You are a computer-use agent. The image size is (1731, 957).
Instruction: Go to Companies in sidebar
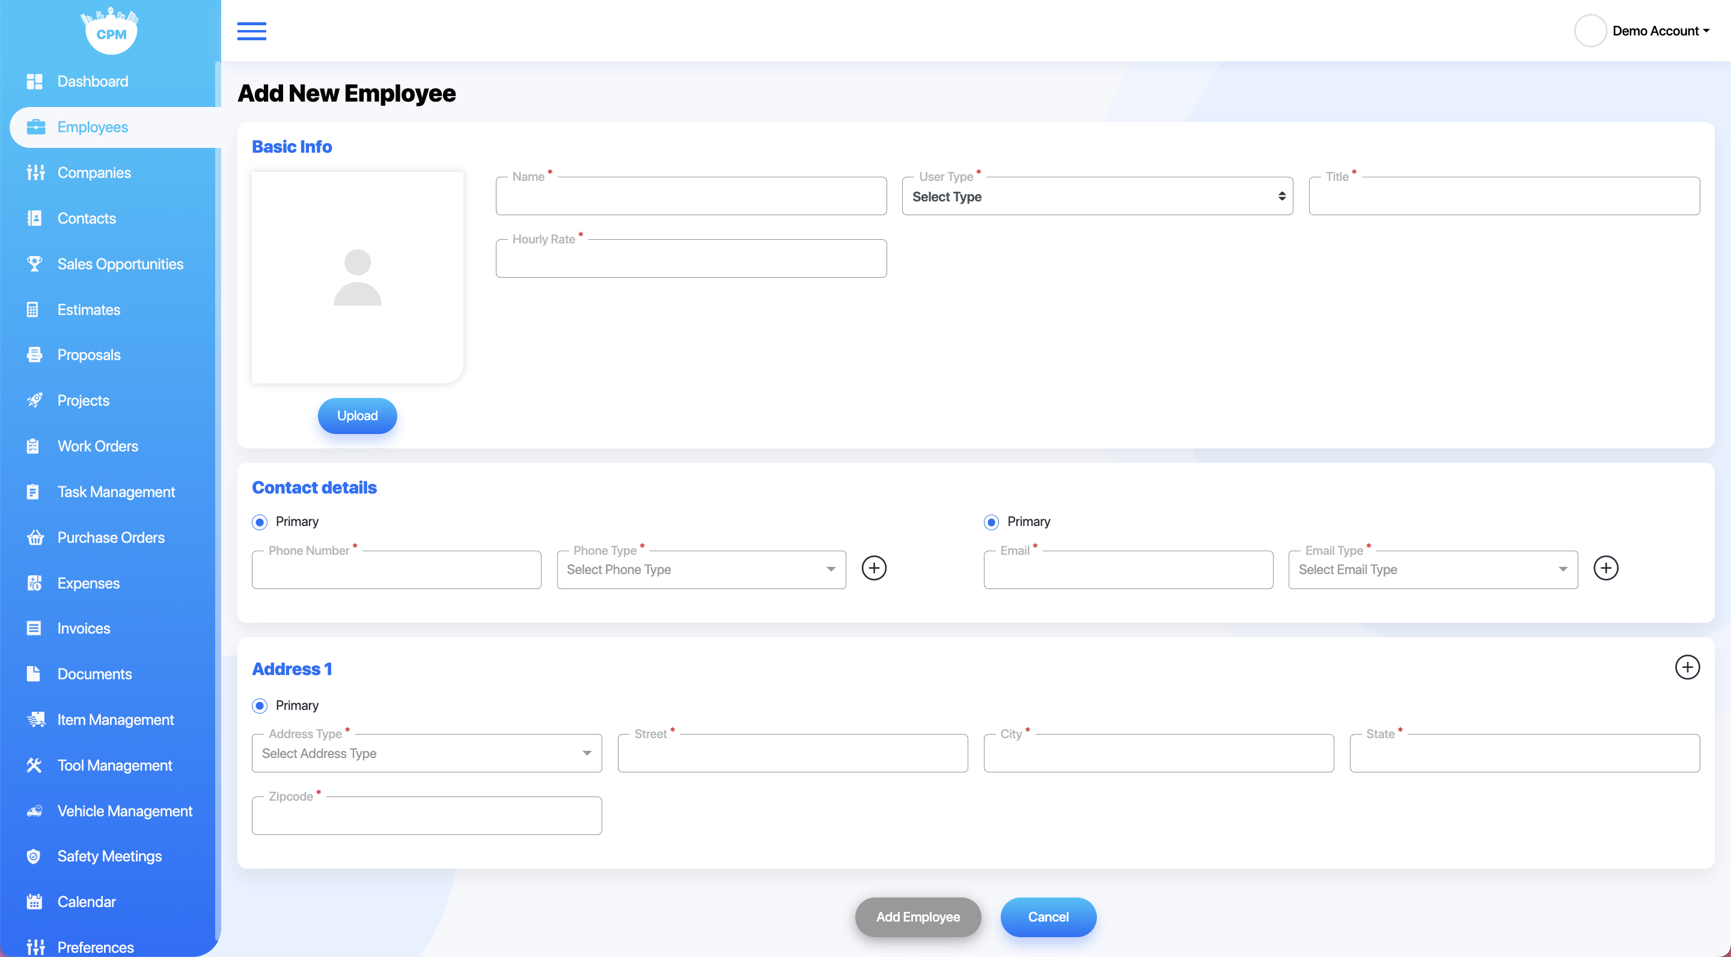click(x=94, y=173)
